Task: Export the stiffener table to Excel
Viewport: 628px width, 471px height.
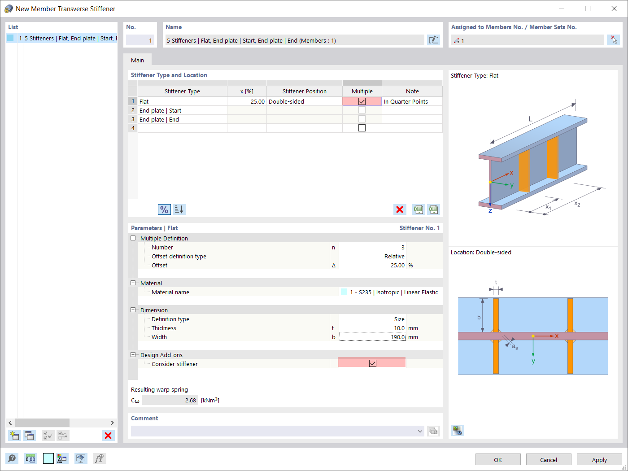Action: click(x=419, y=209)
